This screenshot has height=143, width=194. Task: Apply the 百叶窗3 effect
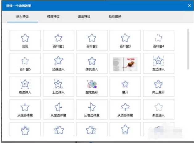click(x=125, y=40)
